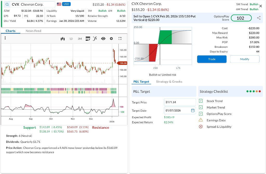
Task: Open the candlestick chart type selector
Action: [62, 39]
